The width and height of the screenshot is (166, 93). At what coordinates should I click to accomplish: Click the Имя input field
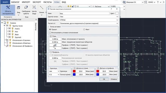click(84, 13)
